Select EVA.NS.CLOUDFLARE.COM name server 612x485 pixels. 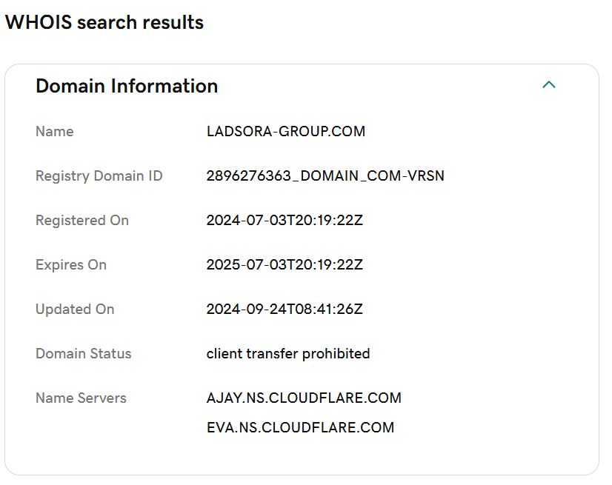[x=300, y=428]
